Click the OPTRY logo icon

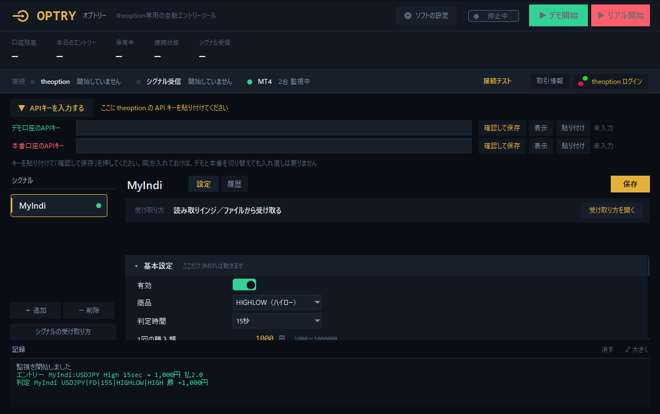pyautogui.click(x=21, y=16)
